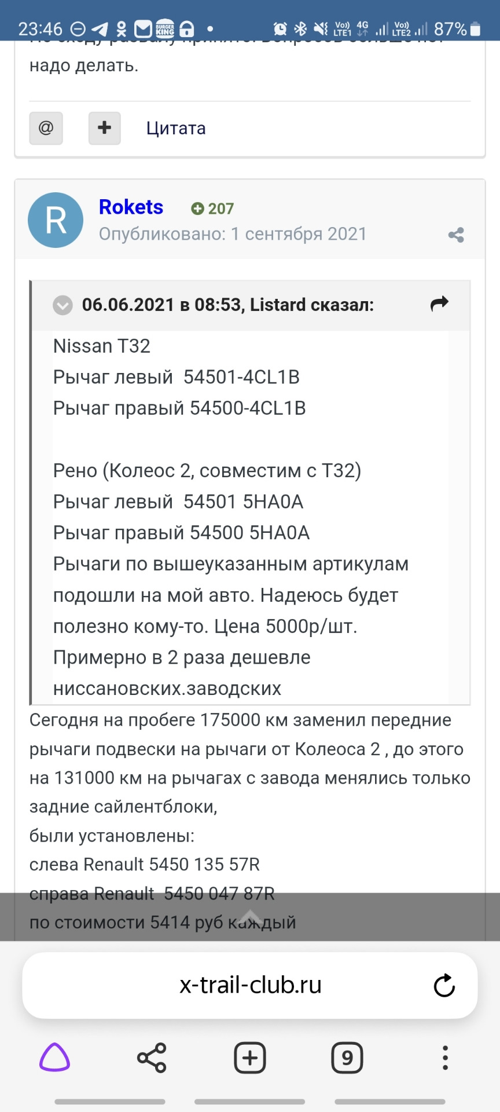Open the three-dot browser menu

444,1058
